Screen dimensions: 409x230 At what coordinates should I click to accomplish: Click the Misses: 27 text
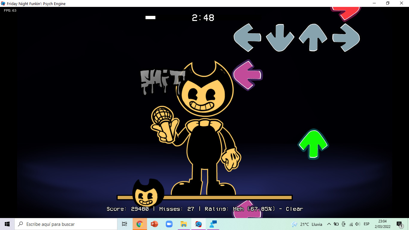point(177,209)
